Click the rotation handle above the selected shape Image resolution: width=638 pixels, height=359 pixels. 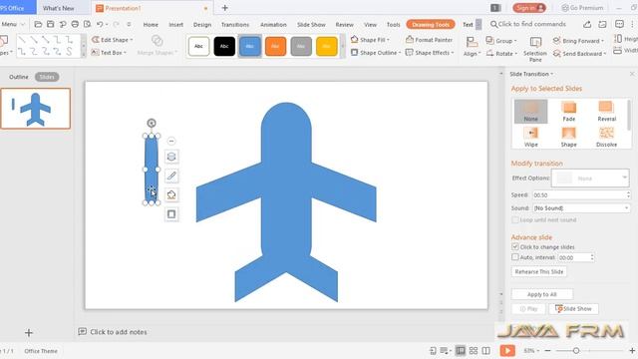click(152, 123)
